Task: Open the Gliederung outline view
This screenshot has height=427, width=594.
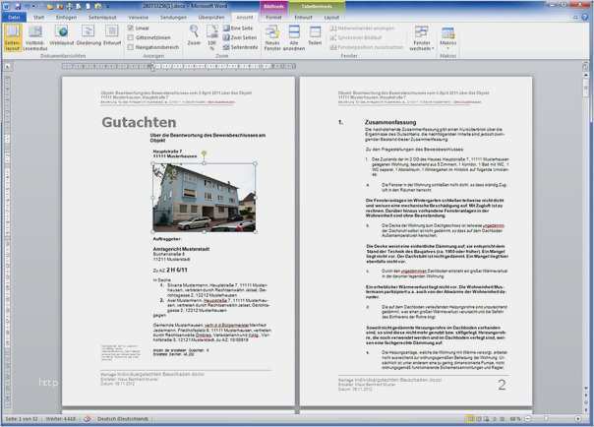Action: [89, 35]
